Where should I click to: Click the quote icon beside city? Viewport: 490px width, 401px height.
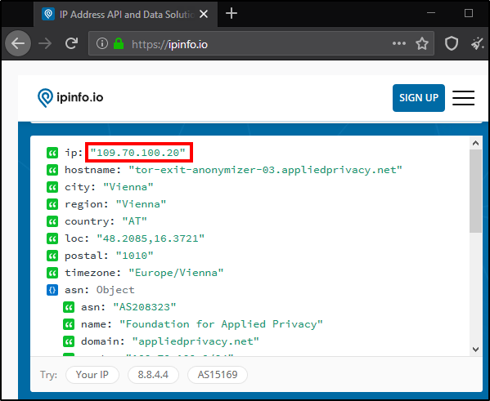(x=52, y=187)
